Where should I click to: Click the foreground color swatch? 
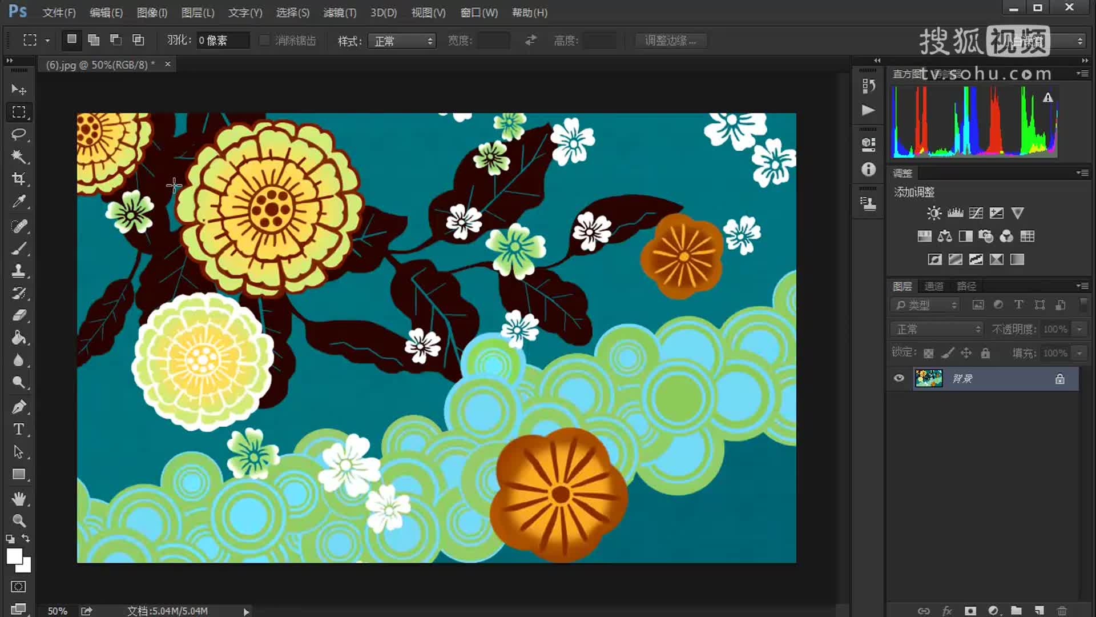(14, 556)
